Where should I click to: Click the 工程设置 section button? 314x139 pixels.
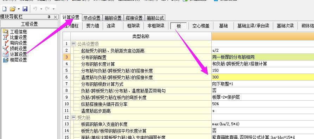[x=29, y=24]
